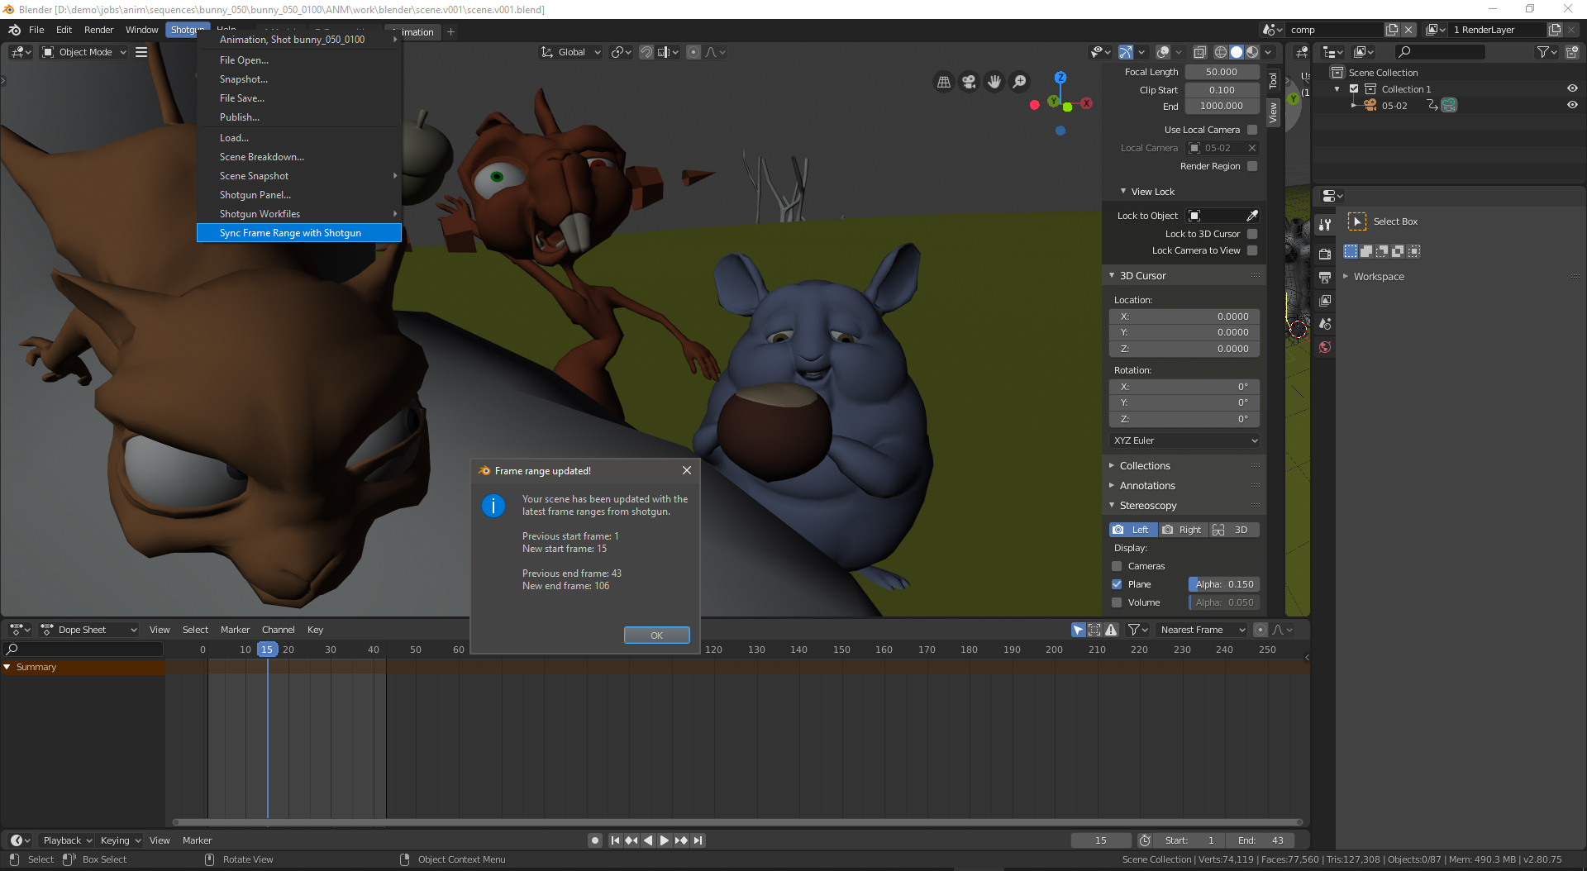Select wireframe viewport shading icon
This screenshot has height=871, width=1587.
coord(1220,52)
